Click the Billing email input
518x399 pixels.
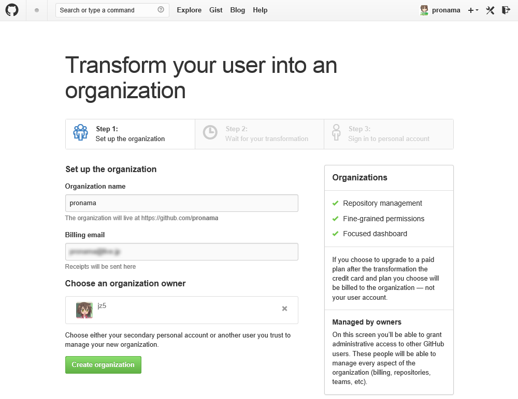point(181,252)
